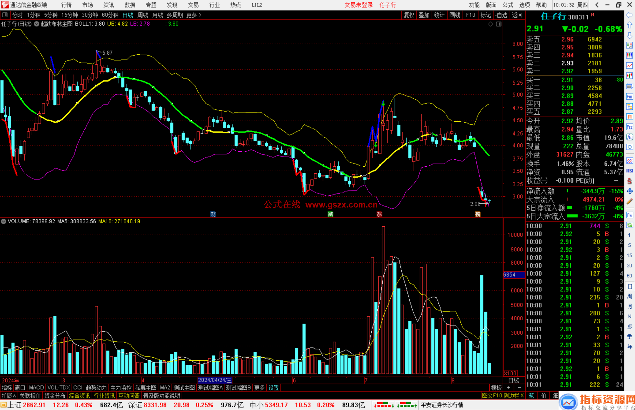Click the up arrow icon in right sidebar
The image size is (635, 410).
coord(629,25)
